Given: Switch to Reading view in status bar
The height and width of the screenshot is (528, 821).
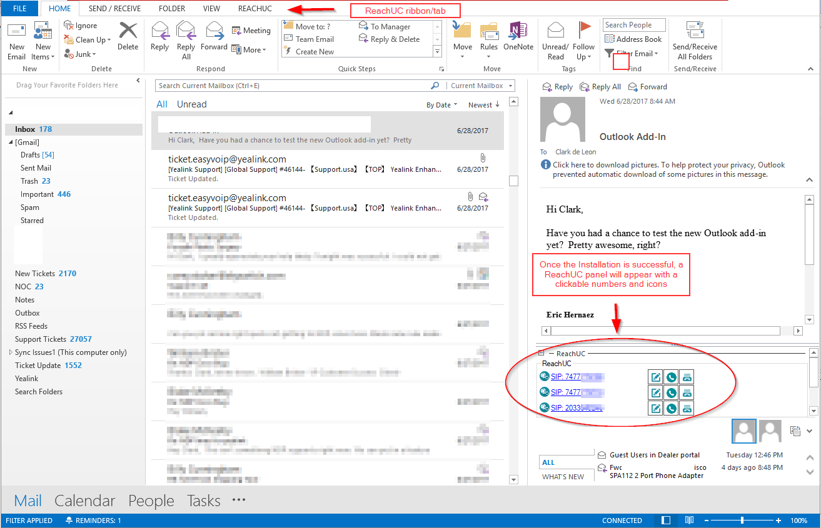Looking at the screenshot, I should coord(689,521).
